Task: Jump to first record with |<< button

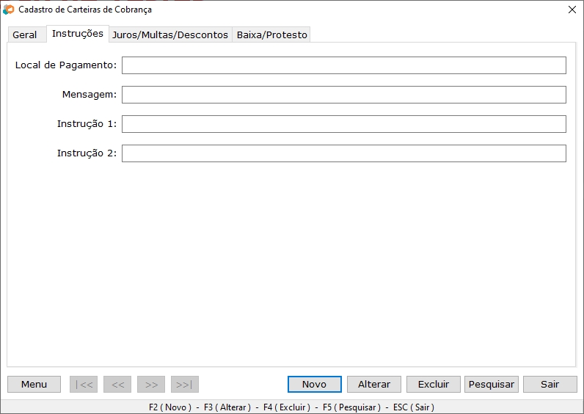Action: coord(84,384)
